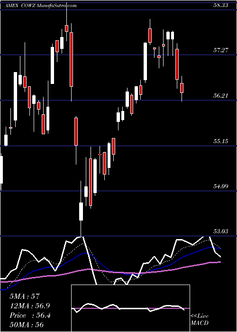Screen dimensions: 237x332
Task: Click the <<Live MACD label
Action: point(200,320)
